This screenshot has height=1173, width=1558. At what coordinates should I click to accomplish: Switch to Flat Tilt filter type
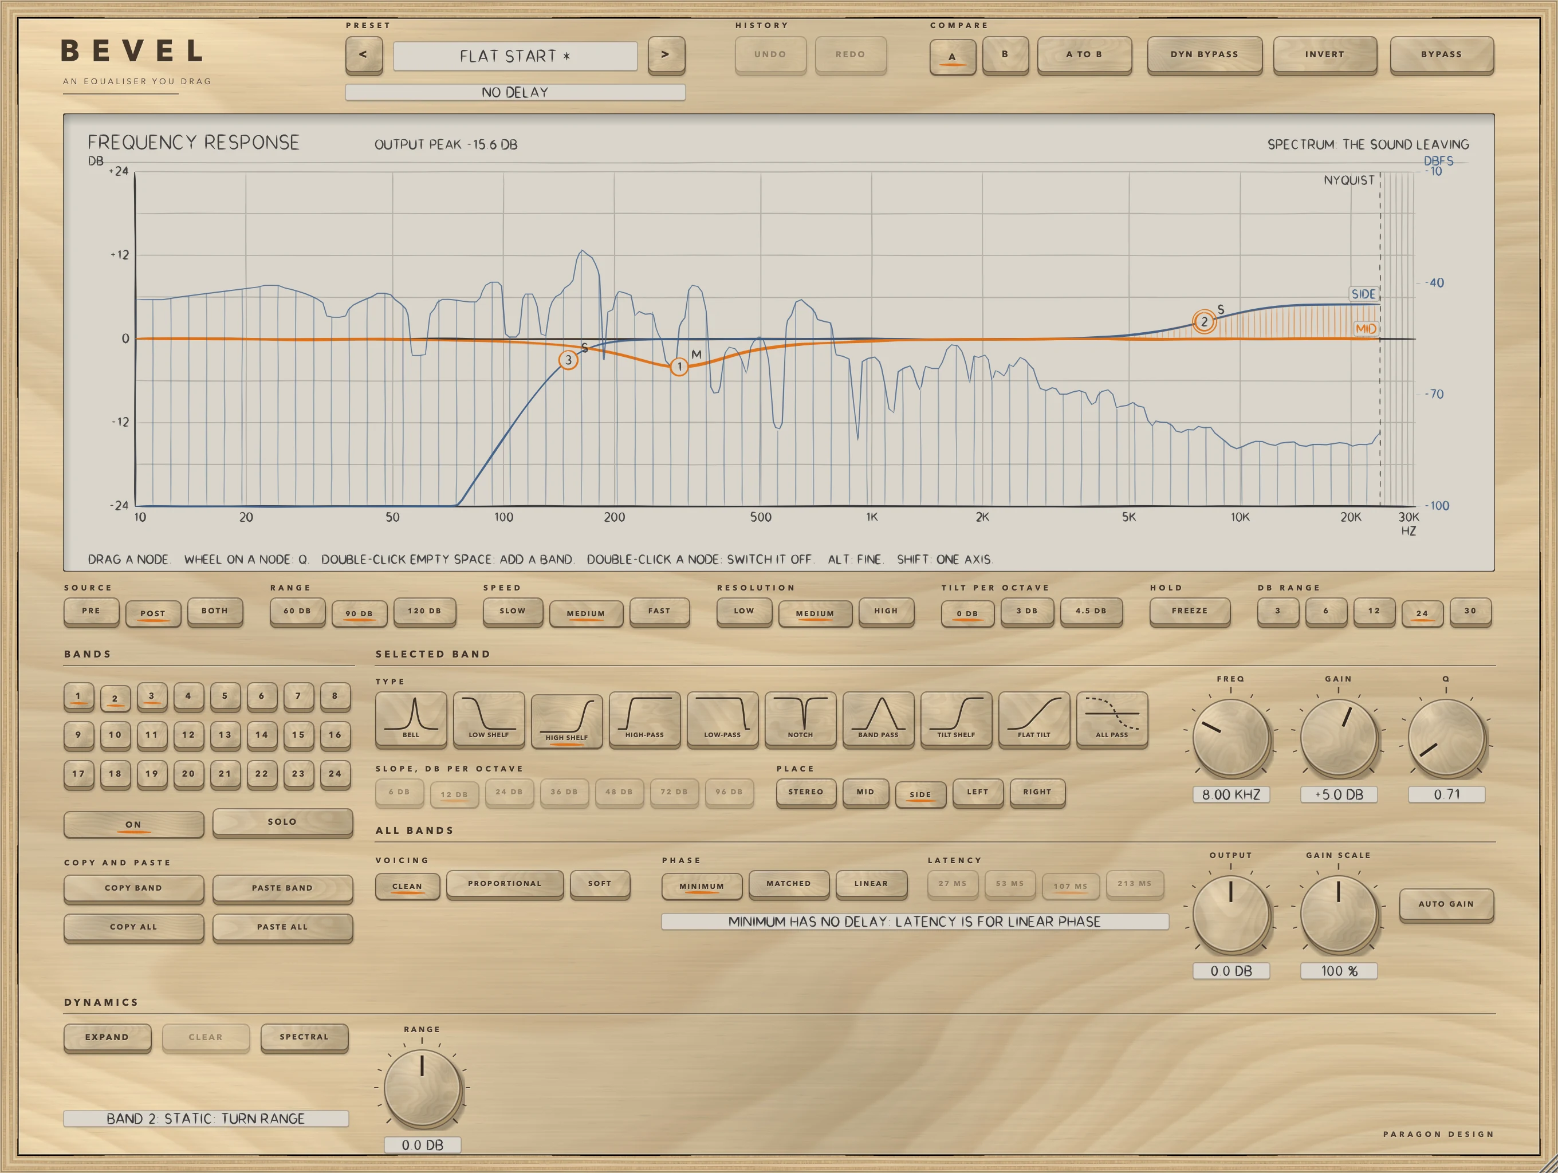tap(1034, 718)
